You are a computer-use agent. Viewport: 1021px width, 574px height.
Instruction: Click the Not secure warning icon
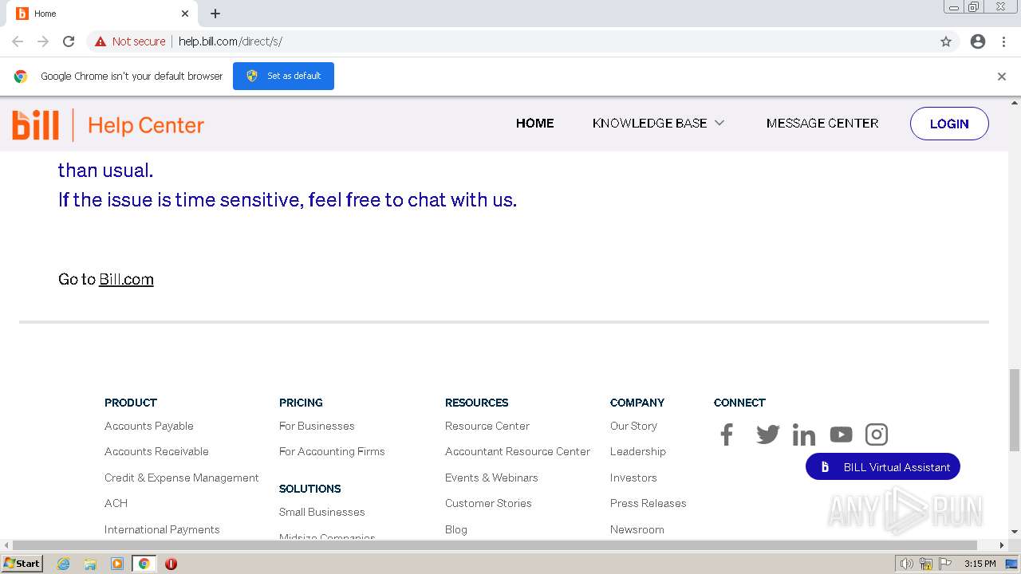click(x=101, y=41)
